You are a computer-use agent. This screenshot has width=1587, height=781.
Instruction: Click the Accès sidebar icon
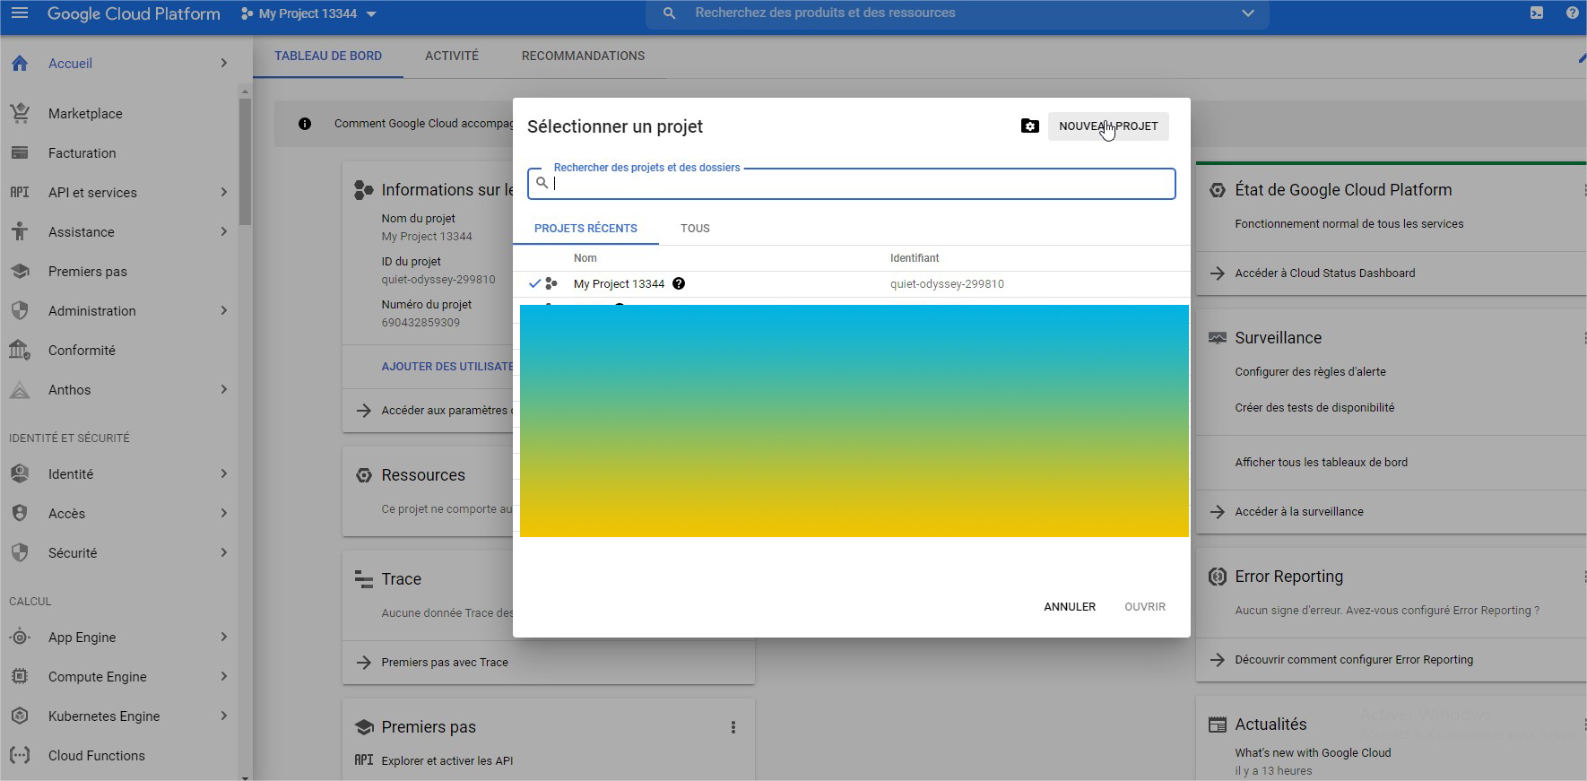click(x=20, y=513)
